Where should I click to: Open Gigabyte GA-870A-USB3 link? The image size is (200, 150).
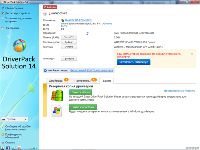click(78, 20)
